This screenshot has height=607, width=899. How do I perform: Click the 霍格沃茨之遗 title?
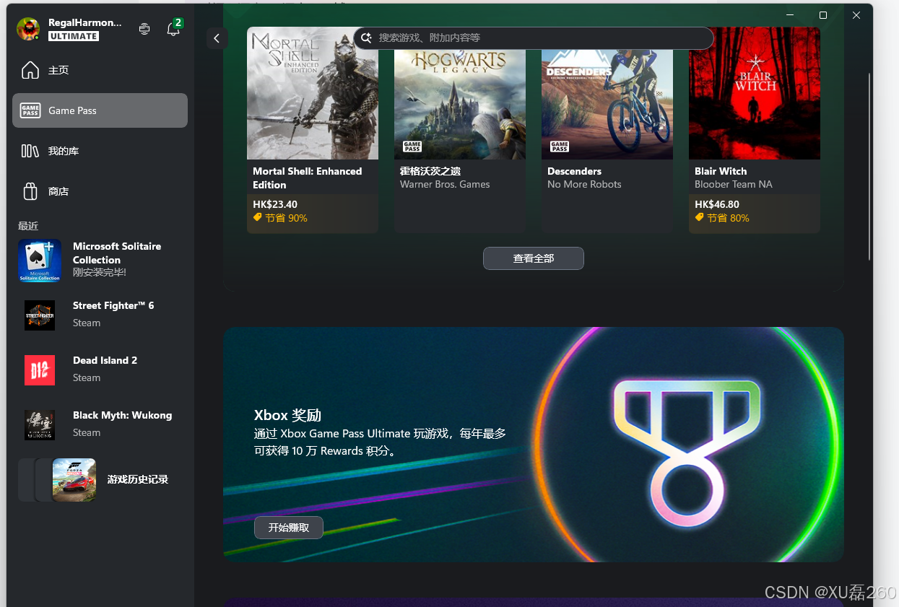pos(430,171)
